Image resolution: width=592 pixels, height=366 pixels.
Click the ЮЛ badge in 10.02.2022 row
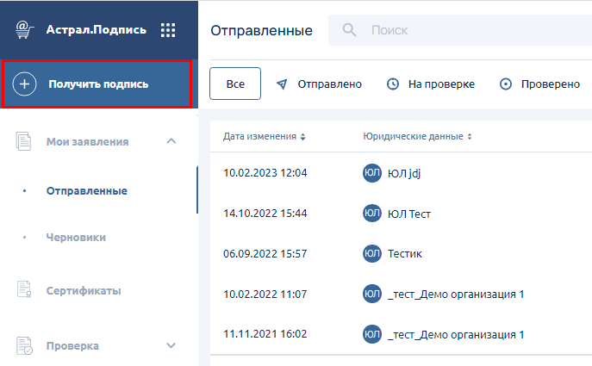tap(372, 294)
